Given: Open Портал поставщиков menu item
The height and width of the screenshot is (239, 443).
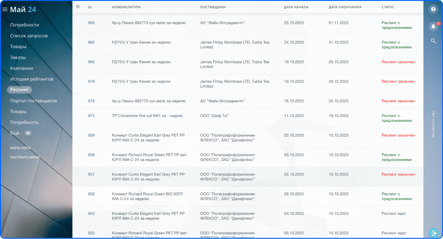Looking at the screenshot, I should pyautogui.click(x=33, y=101).
